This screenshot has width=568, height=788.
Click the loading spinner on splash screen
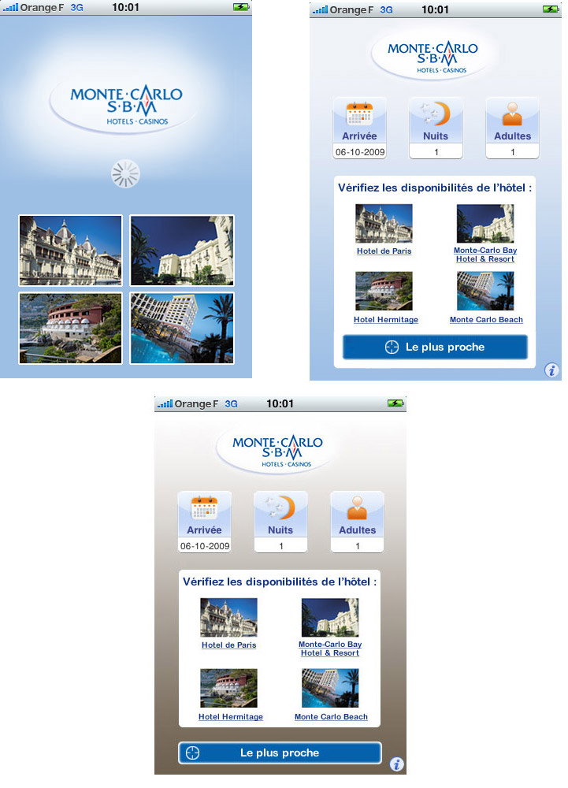click(125, 174)
